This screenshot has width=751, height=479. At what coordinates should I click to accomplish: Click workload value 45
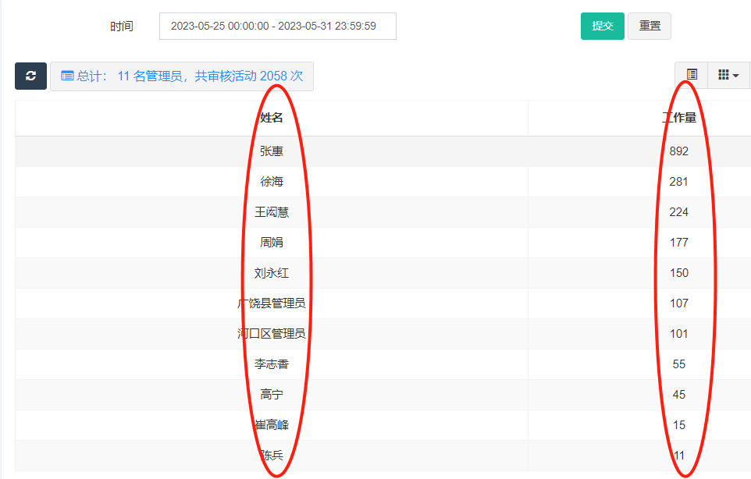(678, 394)
